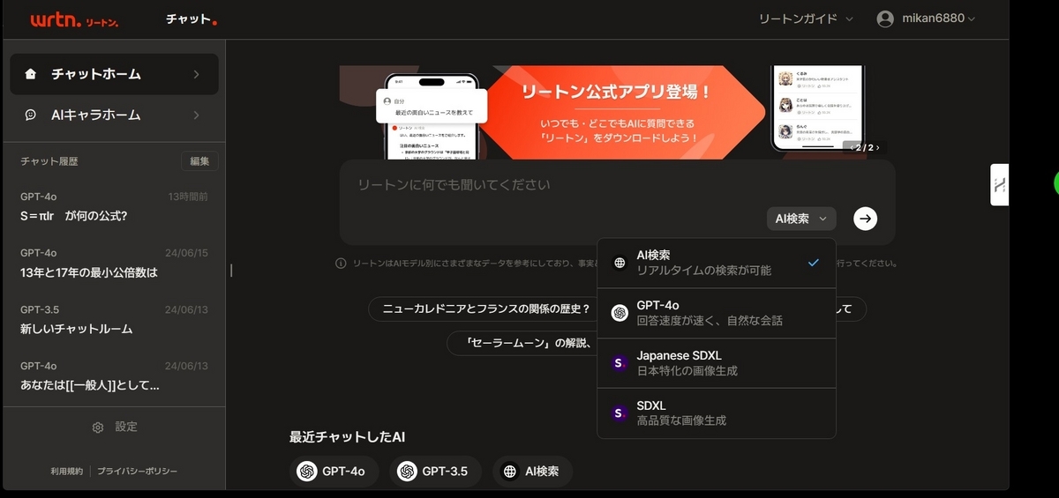Click the wrtn logo in header

pyautogui.click(x=74, y=19)
